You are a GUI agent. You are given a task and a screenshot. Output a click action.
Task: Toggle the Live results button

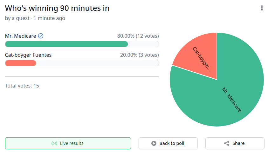click(x=68, y=143)
